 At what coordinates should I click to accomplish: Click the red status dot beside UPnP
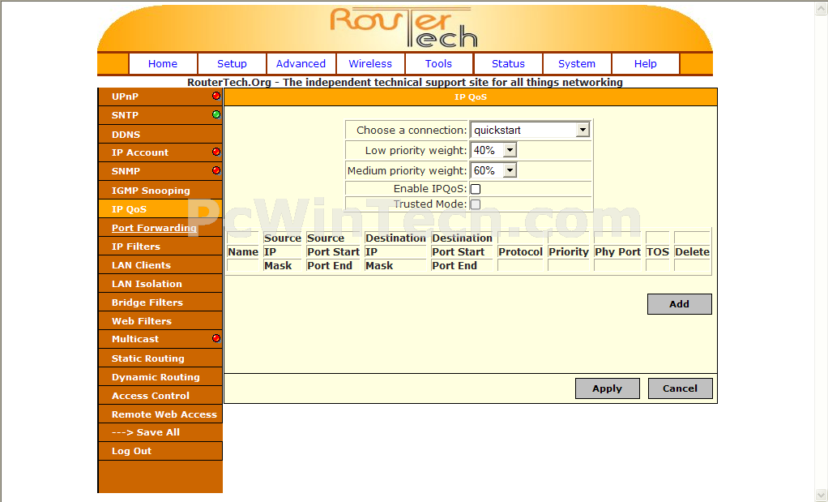click(x=216, y=96)
